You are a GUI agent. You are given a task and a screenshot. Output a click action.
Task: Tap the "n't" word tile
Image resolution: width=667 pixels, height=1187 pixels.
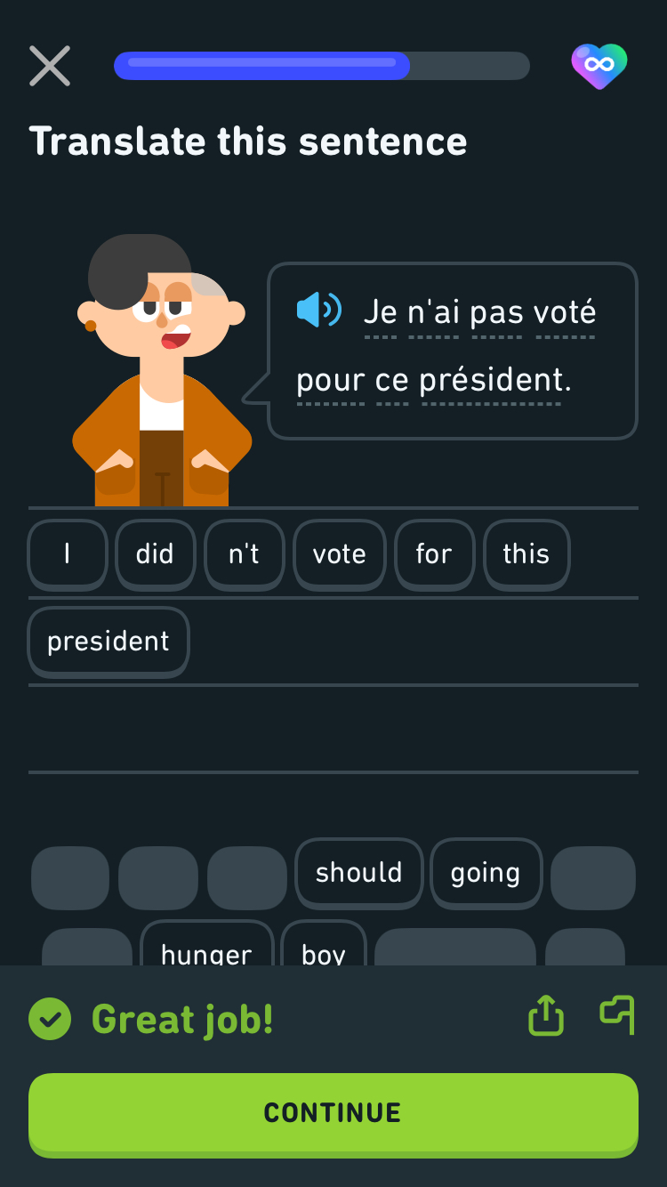pyautogui.click(x=244, y=554)
